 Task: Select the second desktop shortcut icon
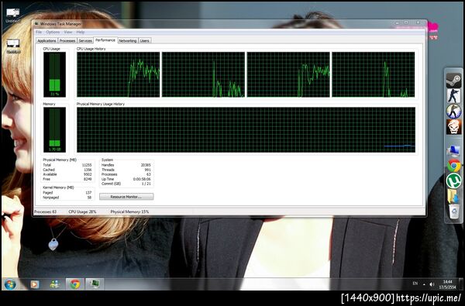pyautogui.click(x=13, y=46)
